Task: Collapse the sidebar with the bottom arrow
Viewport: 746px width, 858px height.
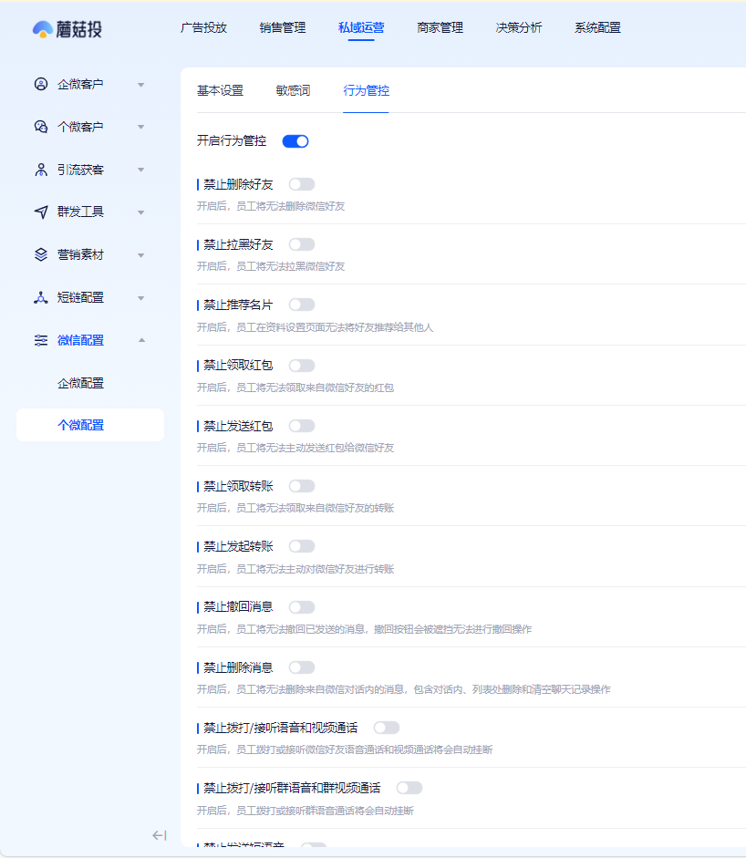Action: coord(160,834)
